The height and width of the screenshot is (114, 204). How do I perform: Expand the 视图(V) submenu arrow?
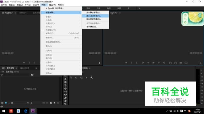tap(80, 73)
